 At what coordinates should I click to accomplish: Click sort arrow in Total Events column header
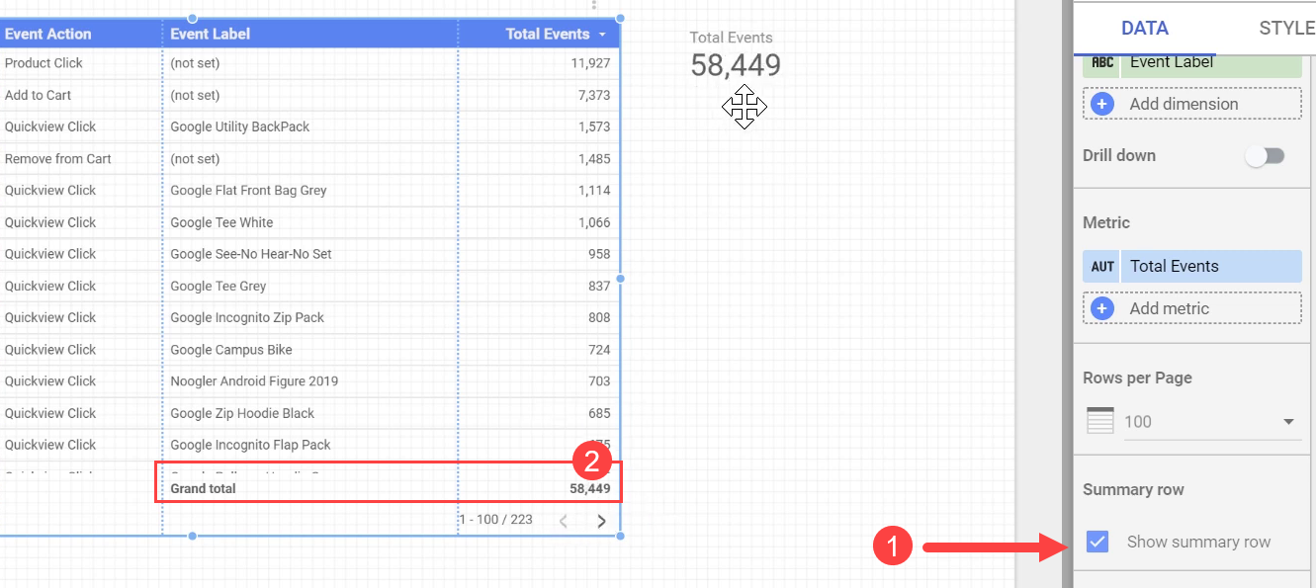[x=602, y=35]
